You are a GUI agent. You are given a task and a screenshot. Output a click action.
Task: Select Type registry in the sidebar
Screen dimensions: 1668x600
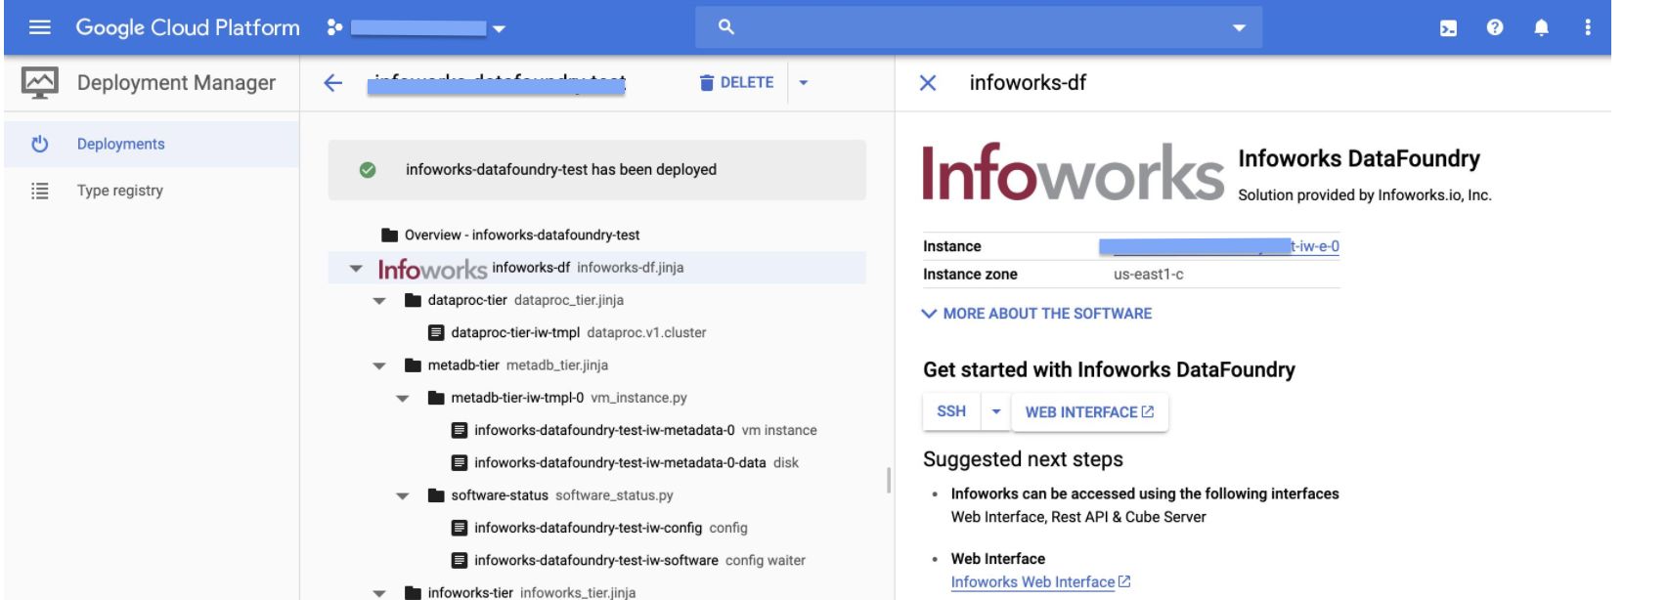150,191
